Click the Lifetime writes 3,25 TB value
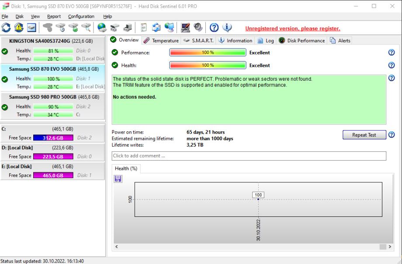Viewport: 402px width, 264px height. click(x=195, y=145)
